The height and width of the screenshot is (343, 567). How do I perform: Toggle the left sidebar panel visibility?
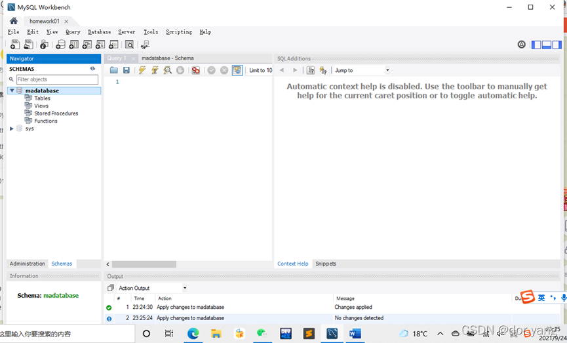click(536, 45)
